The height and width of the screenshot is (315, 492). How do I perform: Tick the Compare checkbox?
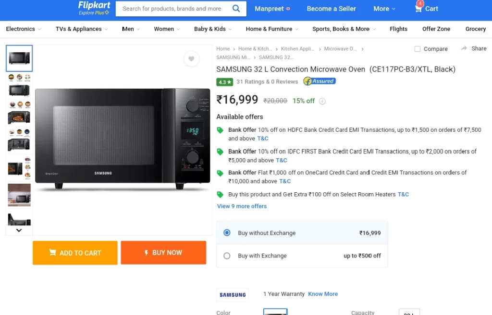418,49
